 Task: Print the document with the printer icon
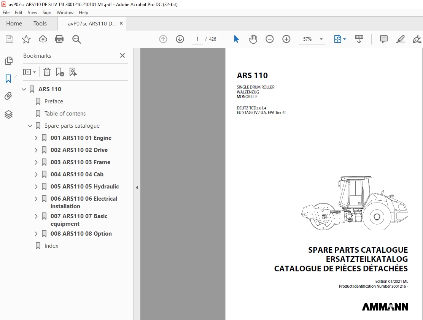coord(59,39)
